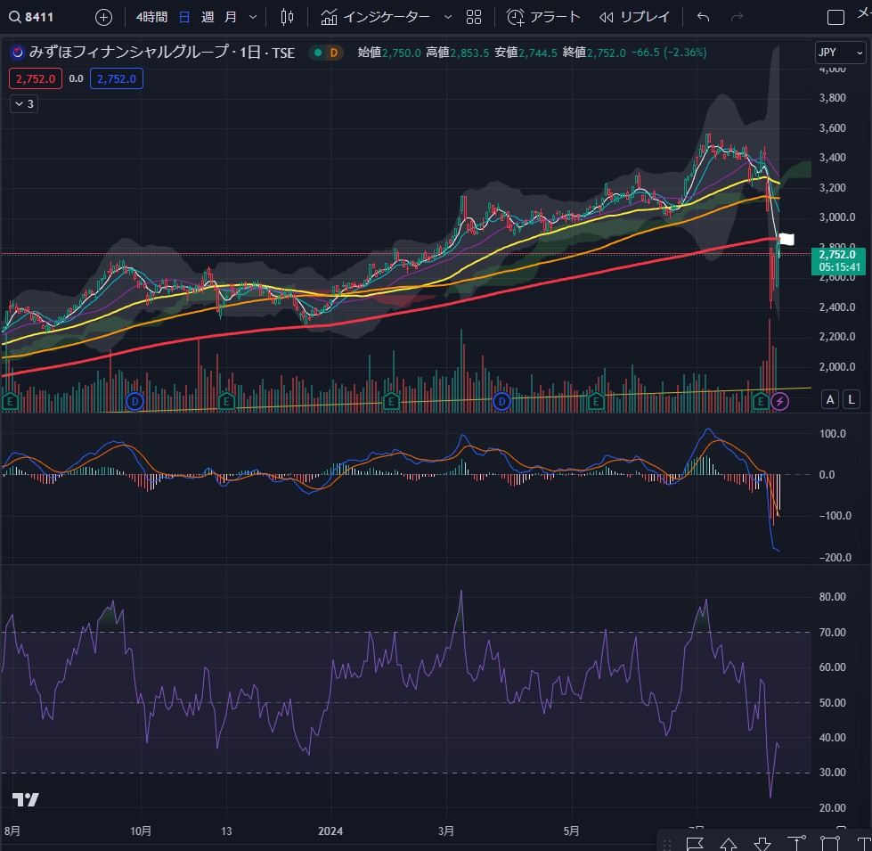Click the −66.5 (−2.36%) change text
The width and height of the screenshot is (872, 851).
coord(669,53)
